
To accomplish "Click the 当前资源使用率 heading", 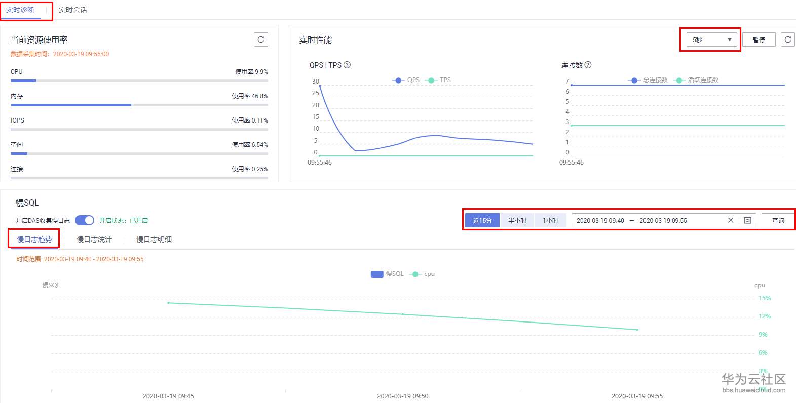I will click(39, 39).
